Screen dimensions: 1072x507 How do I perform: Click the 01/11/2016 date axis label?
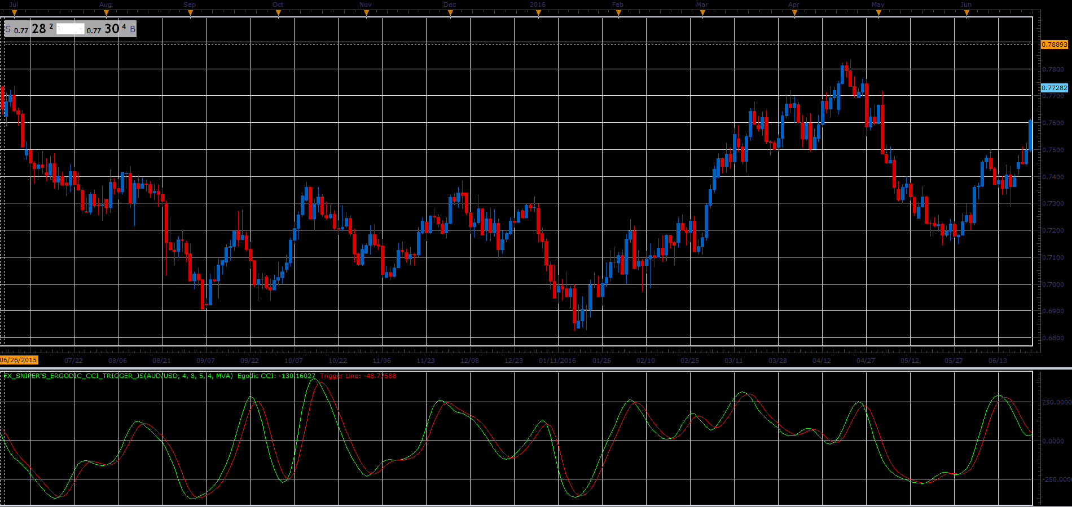(557, 361)
